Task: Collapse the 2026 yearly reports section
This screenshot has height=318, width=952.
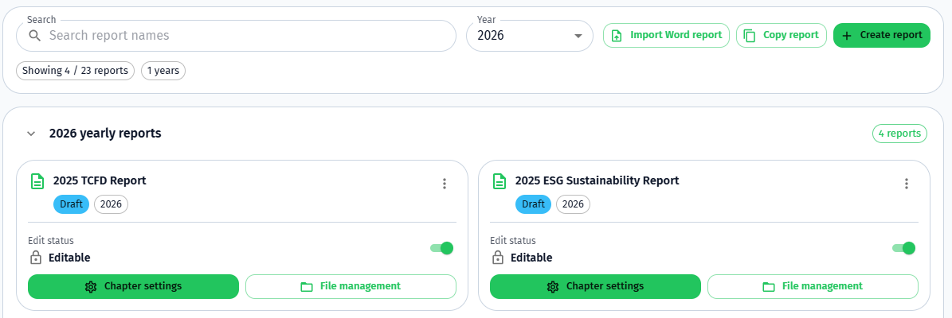Action: click(32, 134)
